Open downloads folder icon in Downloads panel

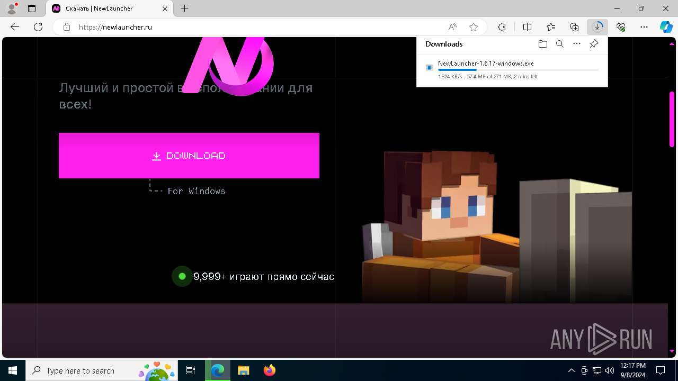tap(543, 44)
